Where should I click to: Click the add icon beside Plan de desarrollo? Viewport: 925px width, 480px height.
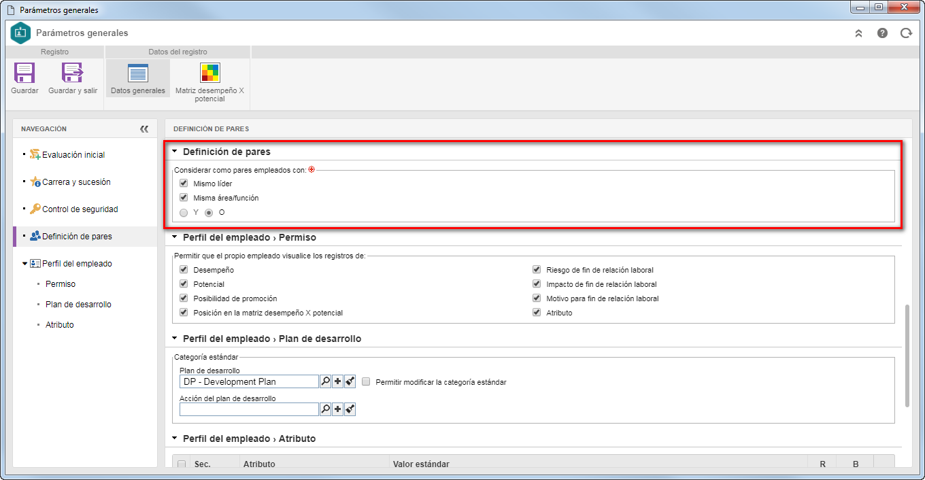click(x=338, y=382)
